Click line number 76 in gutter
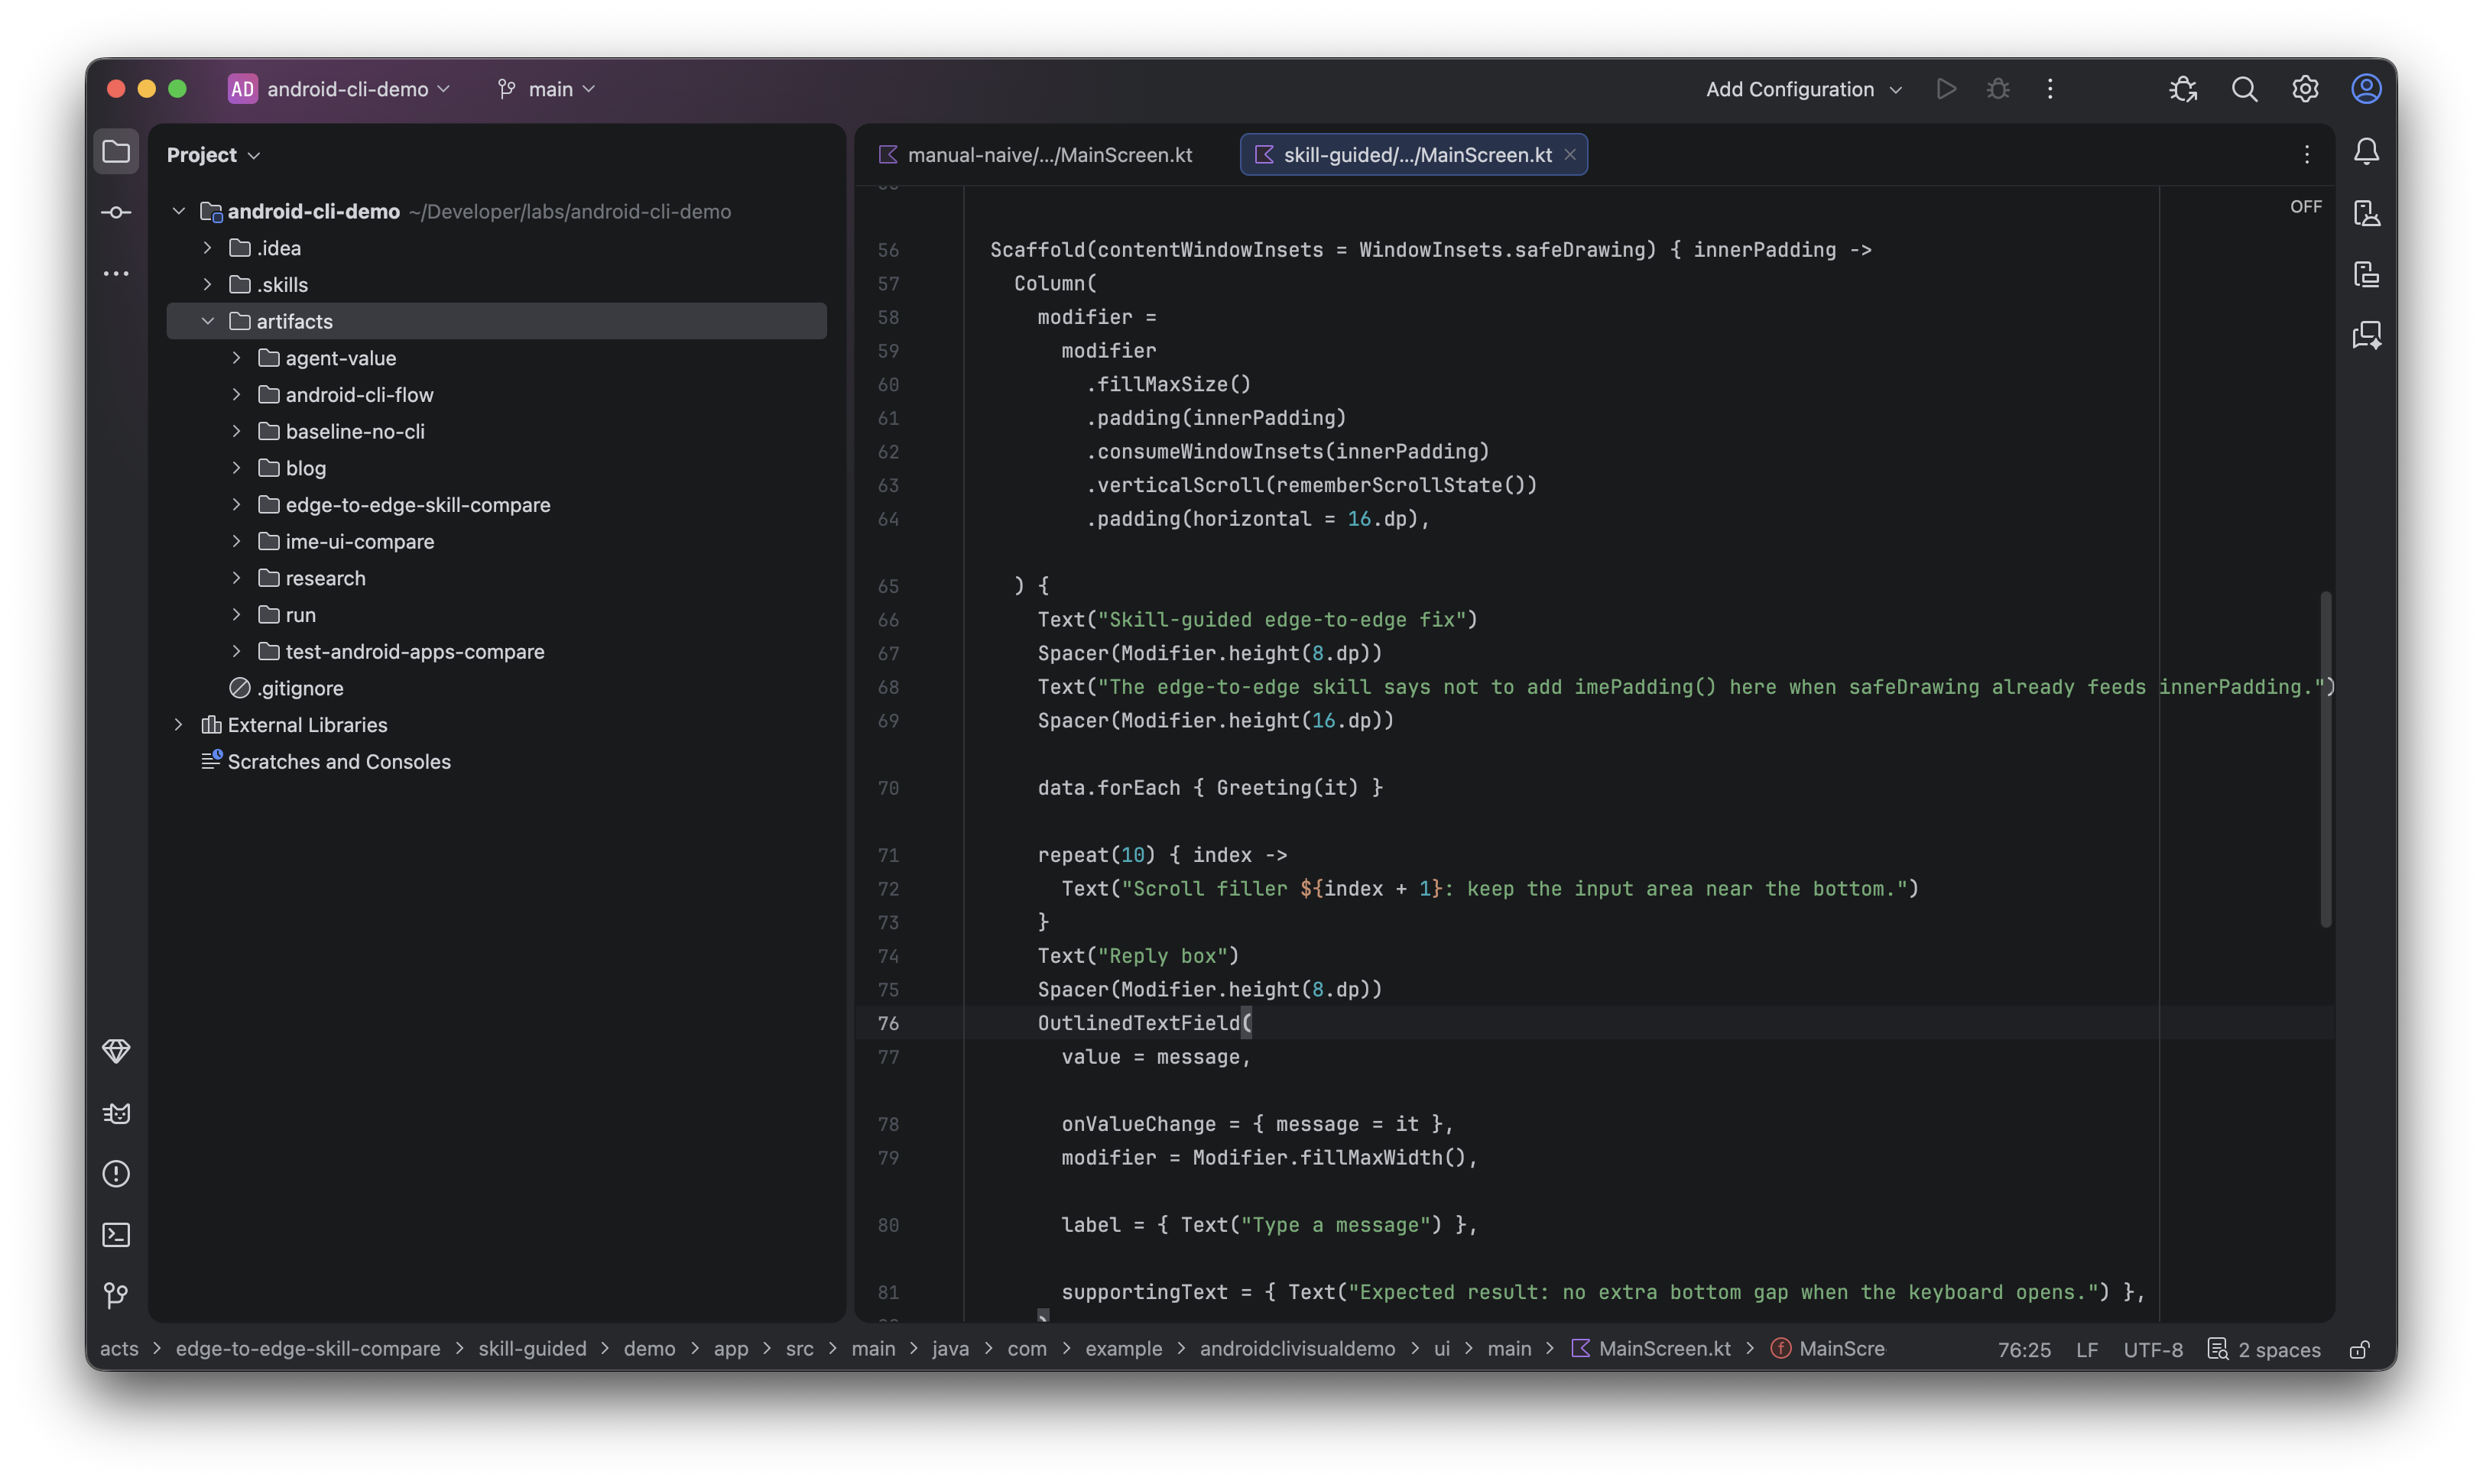The height and width of the screenshot is (1484, 2483). click(888, 1023)
